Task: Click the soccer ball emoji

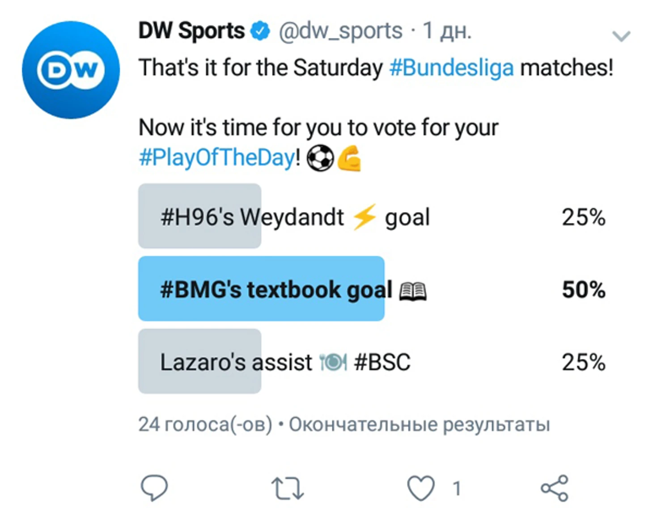Action: pyautogui.click(x=320, y=158)
